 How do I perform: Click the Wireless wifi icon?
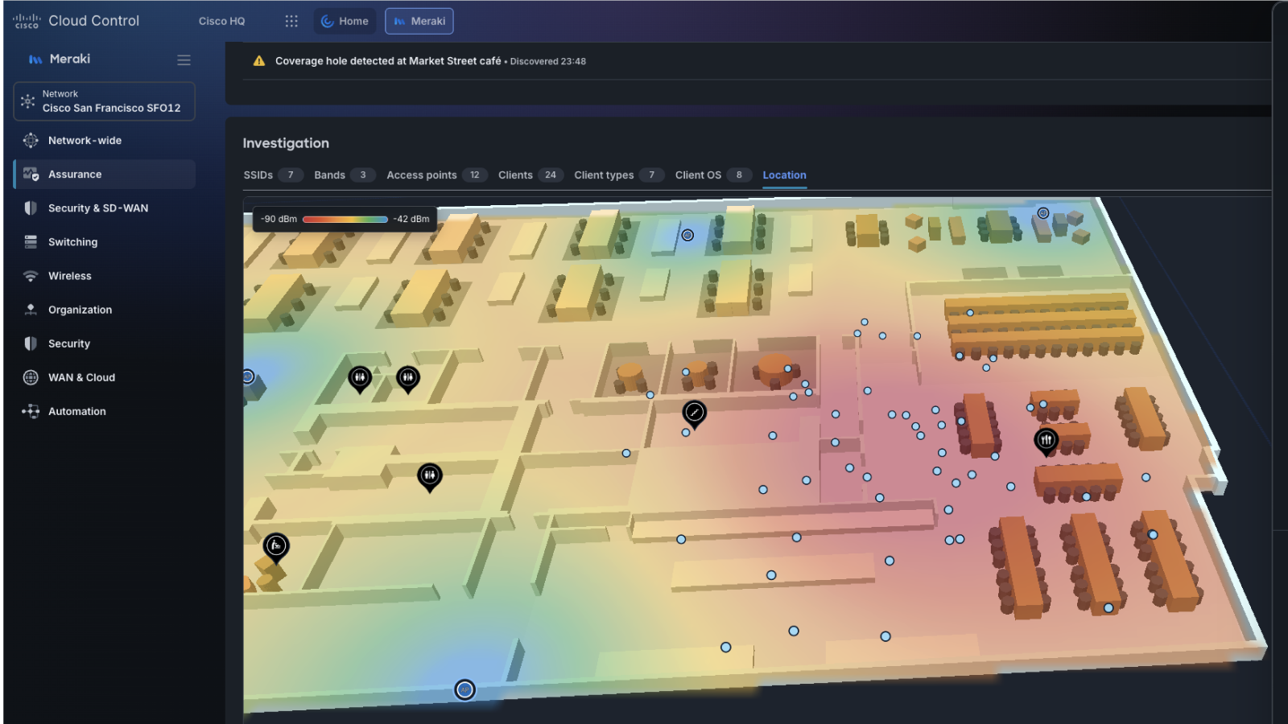31,276
